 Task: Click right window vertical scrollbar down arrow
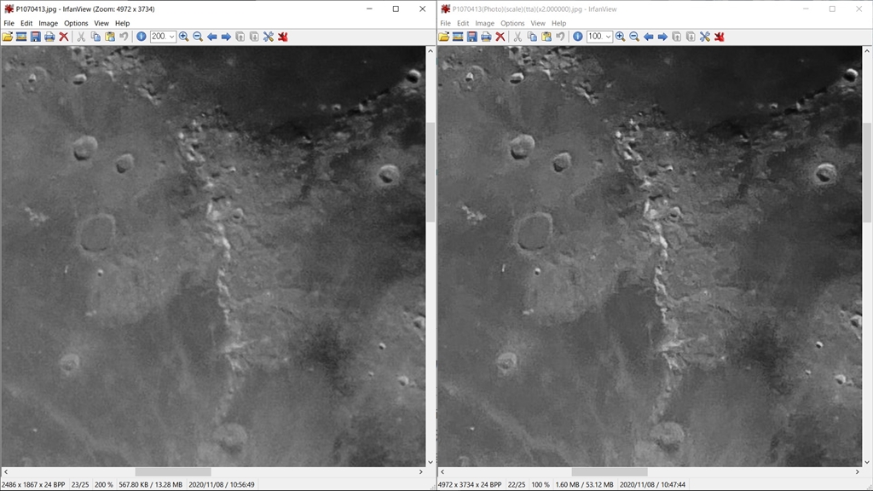(867, 462)
